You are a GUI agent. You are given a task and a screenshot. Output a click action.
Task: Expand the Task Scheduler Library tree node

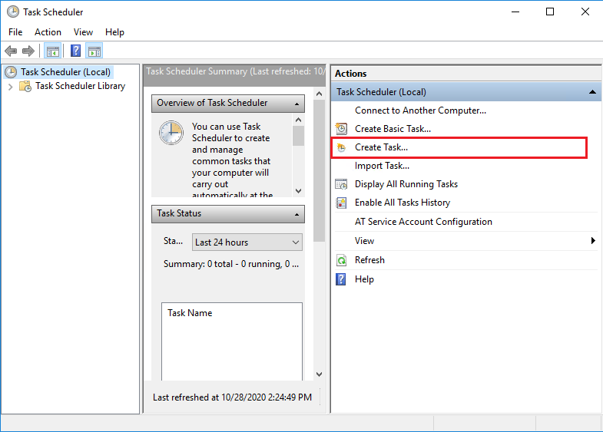click(11, 87)
